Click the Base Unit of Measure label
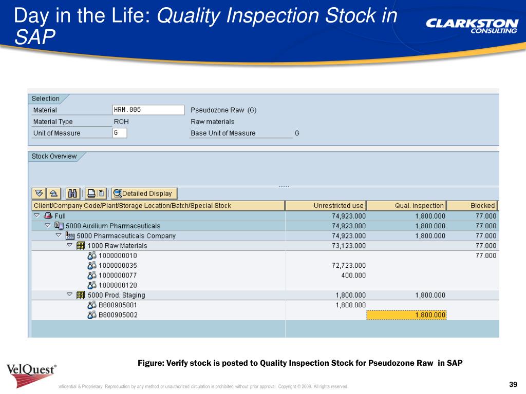The width and height of the screenshot is (526, 394). point(223,133)
